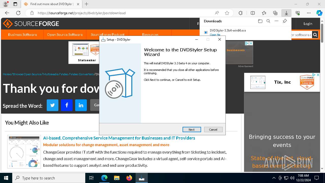Share on Facebook icon
The height and width of the screenshot is (183, 325).
tap(67, 105)
